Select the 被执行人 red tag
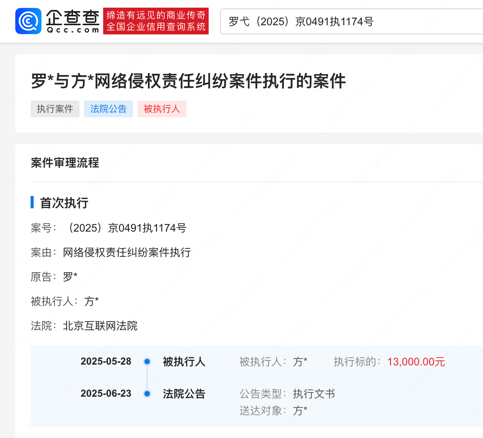Viewport: 483px width, 438px height. coord(162,109)
